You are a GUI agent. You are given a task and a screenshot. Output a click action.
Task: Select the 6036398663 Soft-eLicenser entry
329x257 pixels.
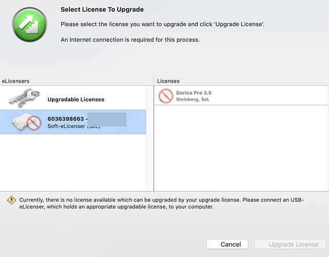coord(73,122)
